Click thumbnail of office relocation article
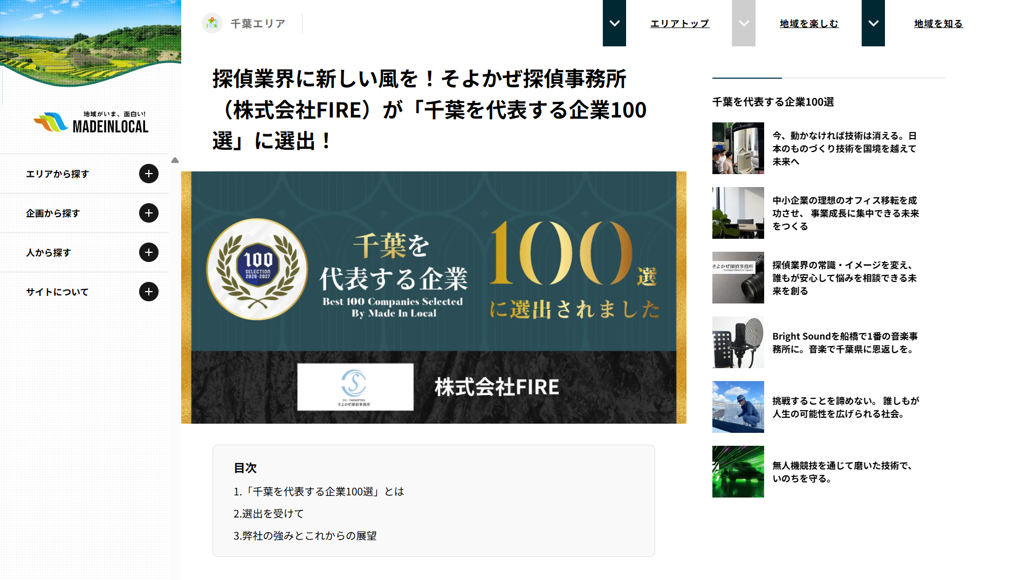 click(x=738, y=213)
